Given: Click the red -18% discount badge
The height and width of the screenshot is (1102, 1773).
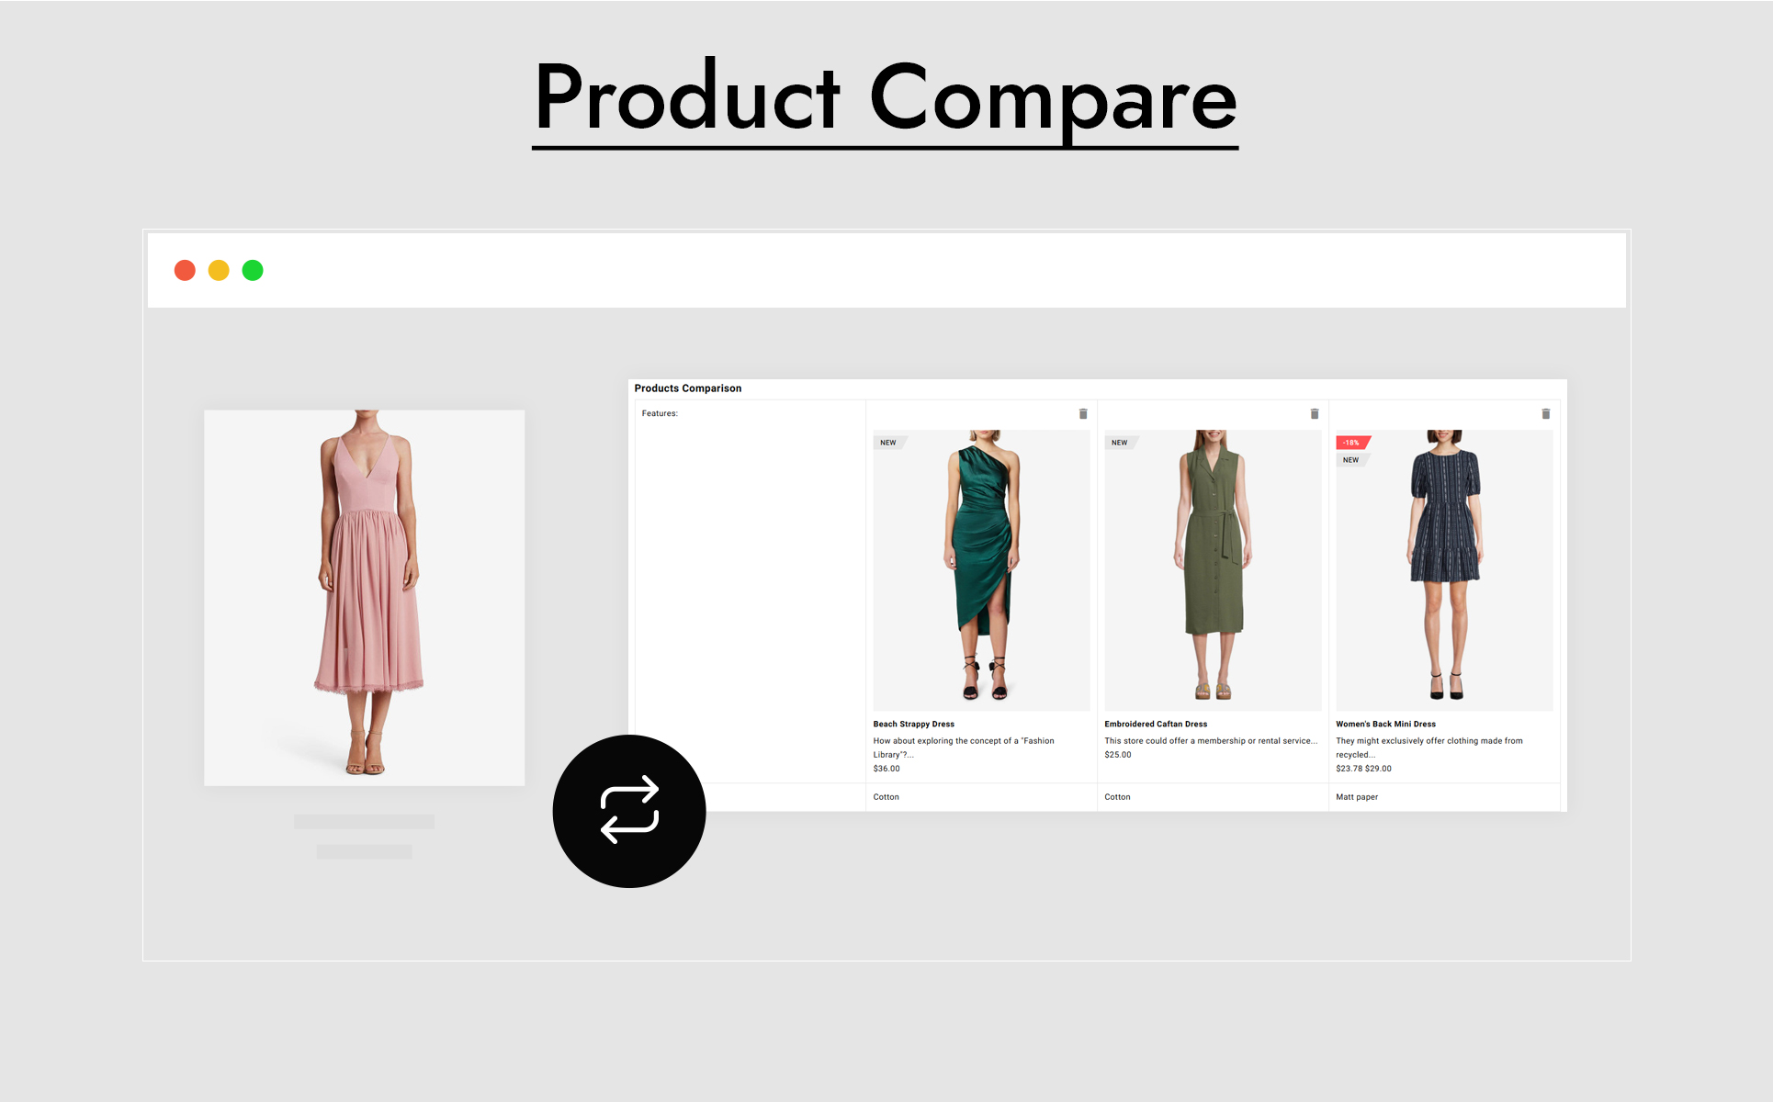Looking at the screenshot, I should [1351, 443].
